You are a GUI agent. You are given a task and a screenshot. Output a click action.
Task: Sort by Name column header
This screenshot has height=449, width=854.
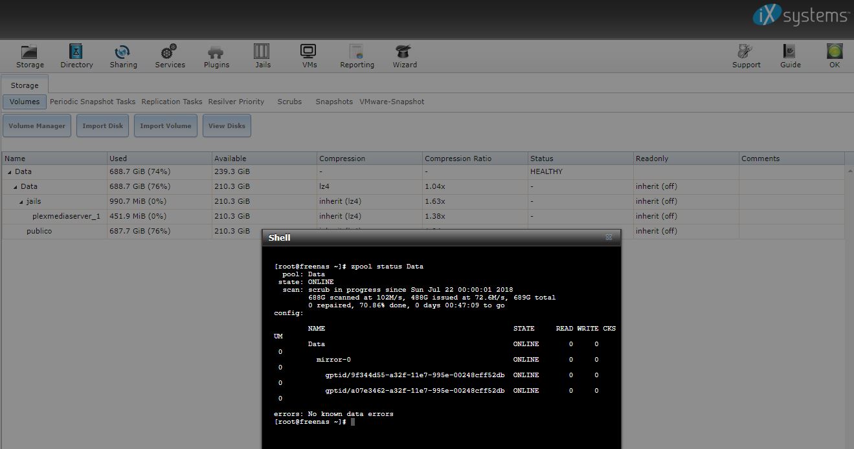(54, 159)
